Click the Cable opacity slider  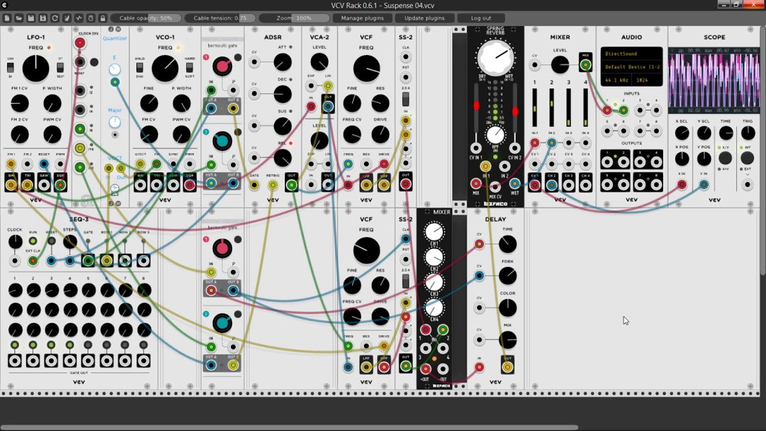pyautogui.click(x=145, y=18)
